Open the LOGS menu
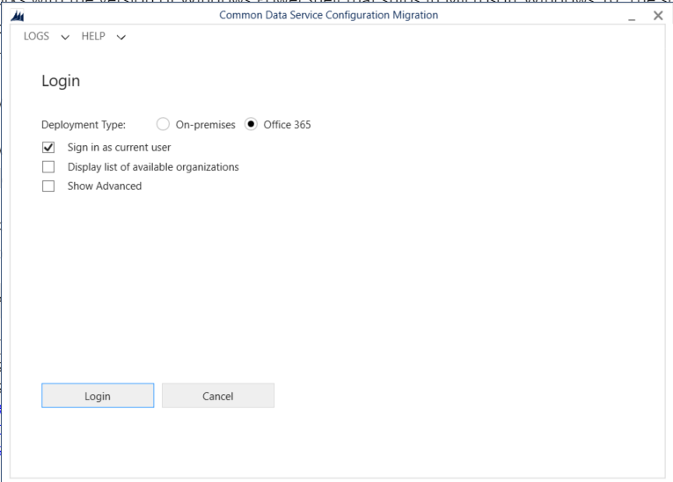673x482 pixels. 36,36
